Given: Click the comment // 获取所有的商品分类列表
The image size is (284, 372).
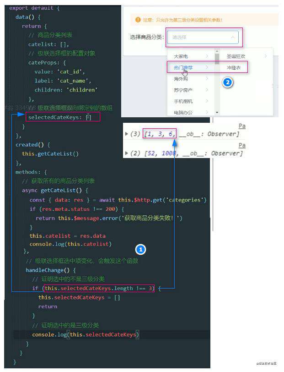Looking at the screenshot, I should tap(58, 181).
